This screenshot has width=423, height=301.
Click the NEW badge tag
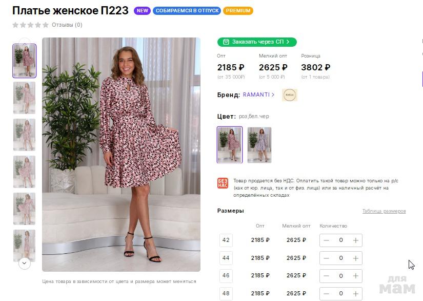click(x=142, y=11)
